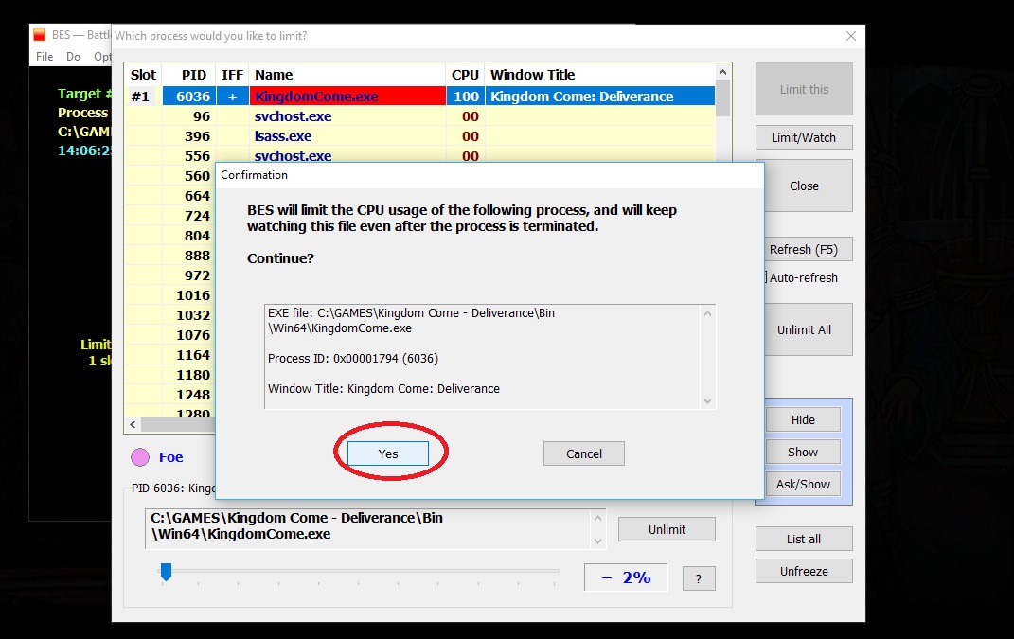Cancel the Confirmation dialog
Screen dimensions: 1014x639
click(584, 453)
